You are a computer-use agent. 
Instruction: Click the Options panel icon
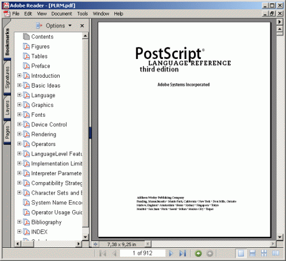(39, 25)
